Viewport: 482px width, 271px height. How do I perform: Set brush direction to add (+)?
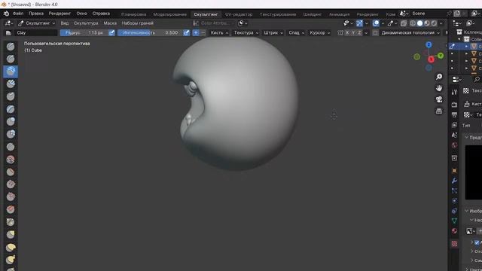click(x=196, y=32)
